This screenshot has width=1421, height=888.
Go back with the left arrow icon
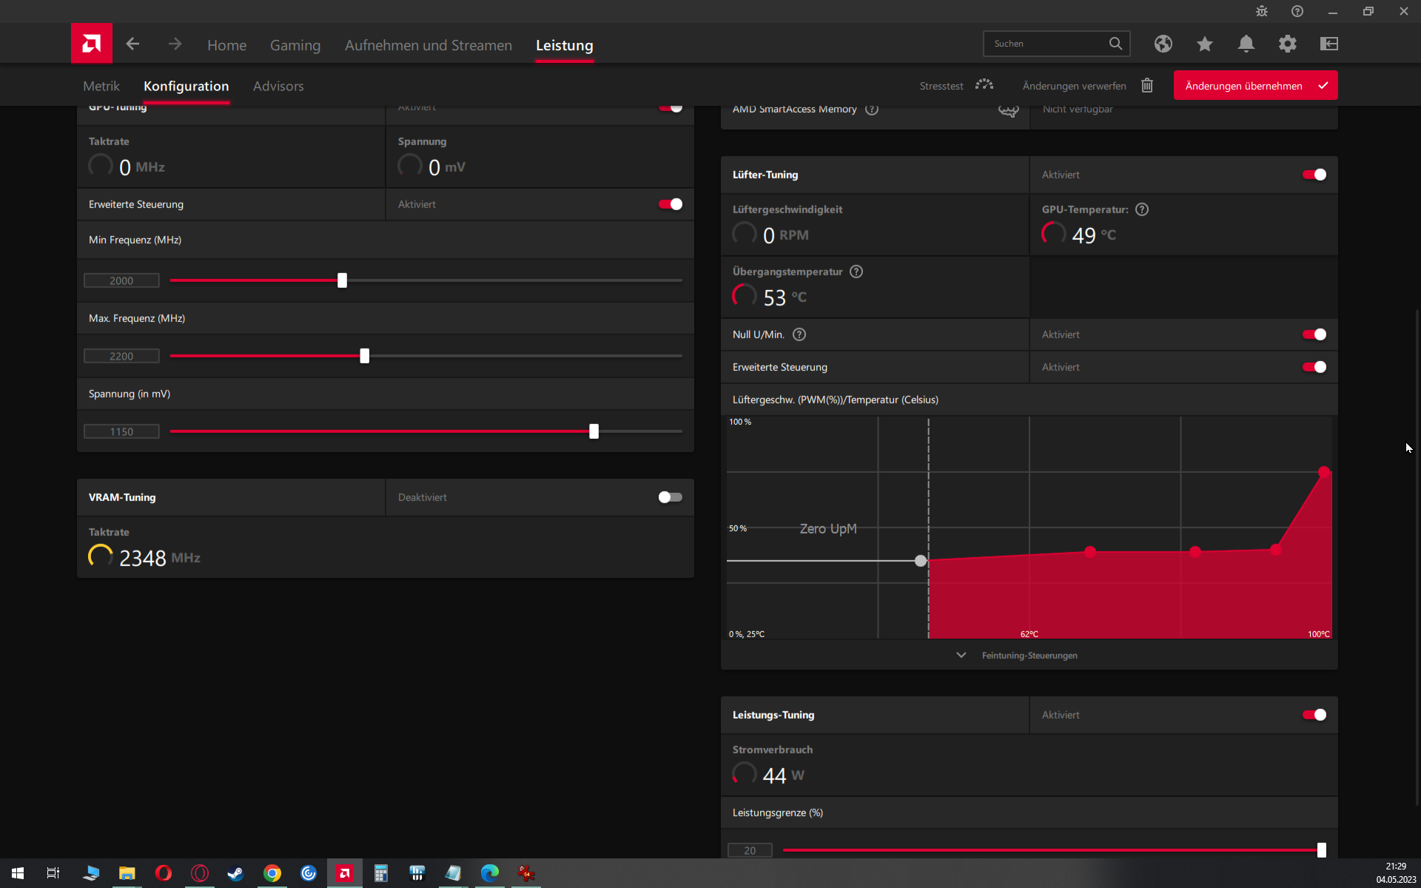click(x=132, y=44)
